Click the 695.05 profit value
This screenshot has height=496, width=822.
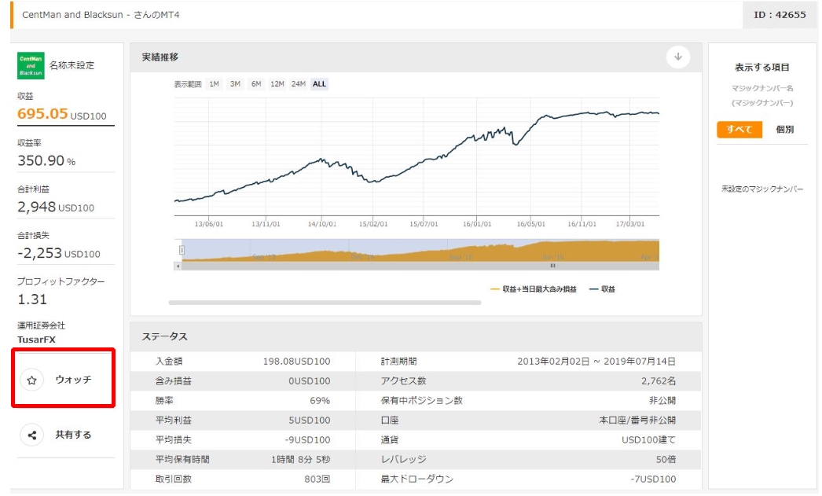click(x=42, y=114)
